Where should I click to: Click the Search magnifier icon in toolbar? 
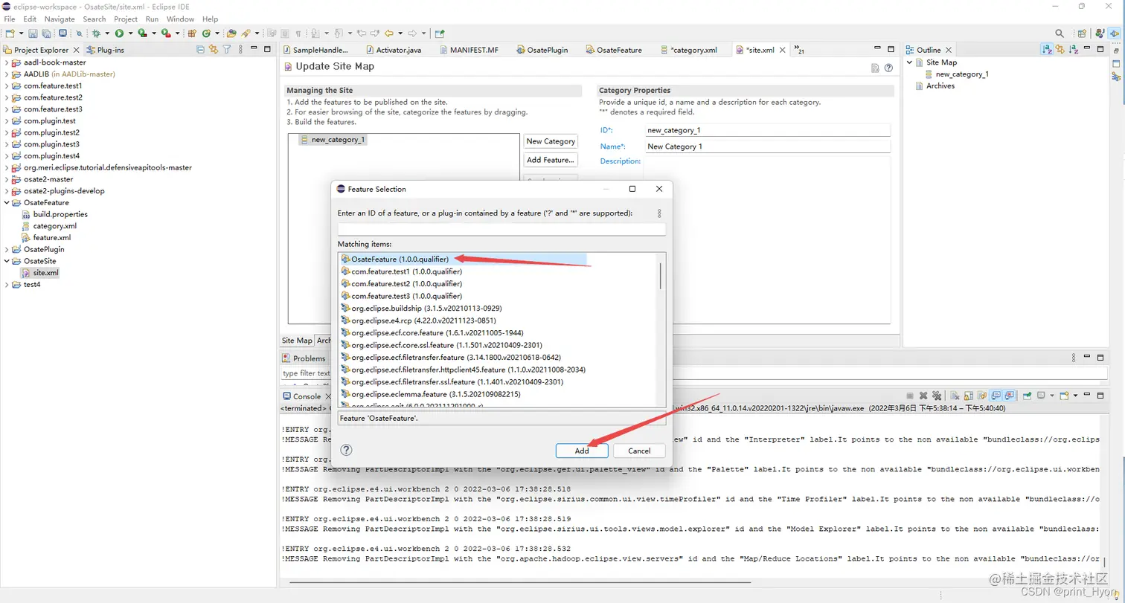pyautogui.click(x=1060, y=33)
